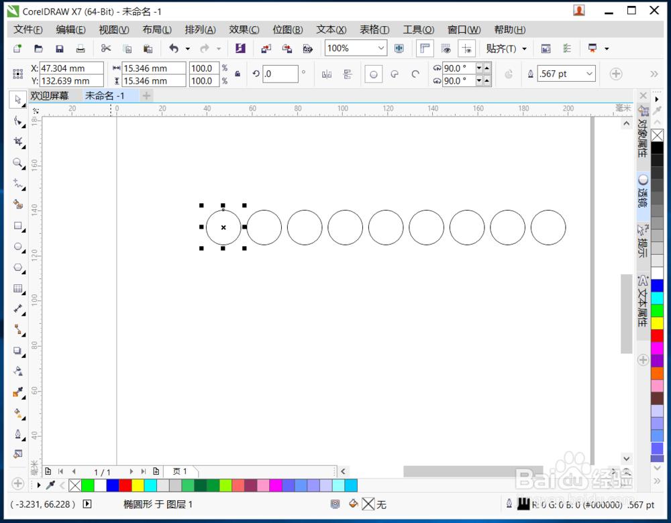Toggle the lock ratio padlock

pos(238,74)
